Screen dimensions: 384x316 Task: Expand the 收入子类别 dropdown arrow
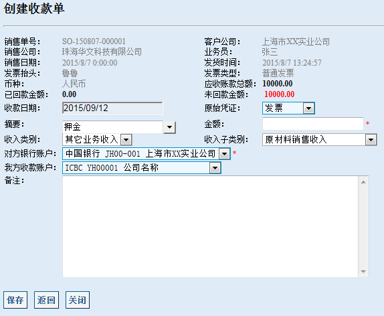point(371,140)
